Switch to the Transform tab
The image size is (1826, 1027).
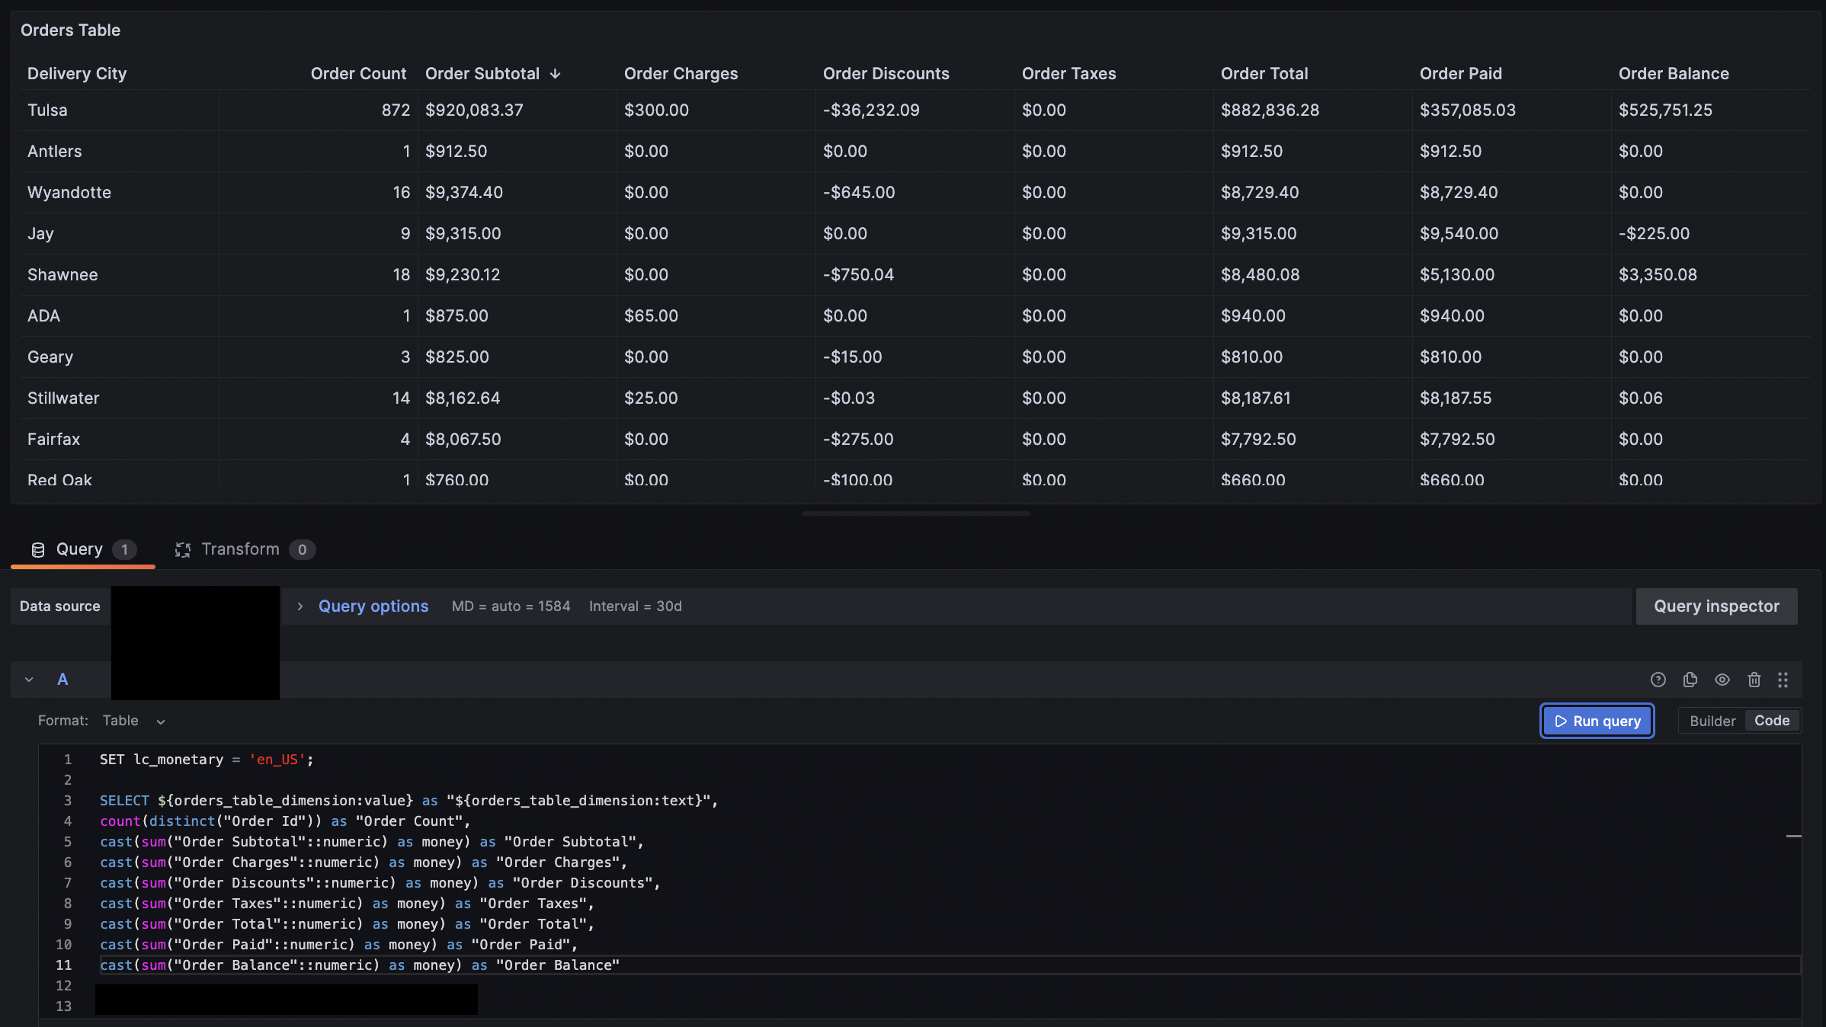(240, 549)
